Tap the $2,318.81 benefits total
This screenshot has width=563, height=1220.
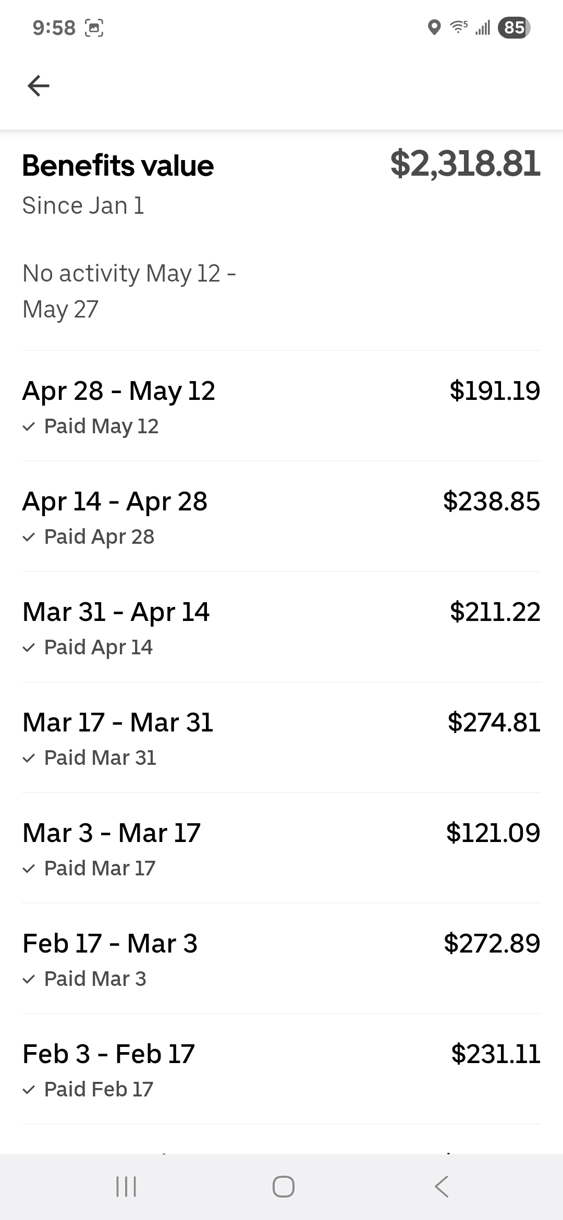(x=465, y=164)
